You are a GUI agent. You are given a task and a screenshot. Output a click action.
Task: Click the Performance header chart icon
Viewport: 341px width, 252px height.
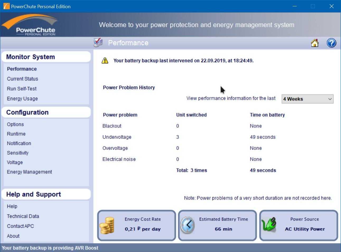click(98, 42)
